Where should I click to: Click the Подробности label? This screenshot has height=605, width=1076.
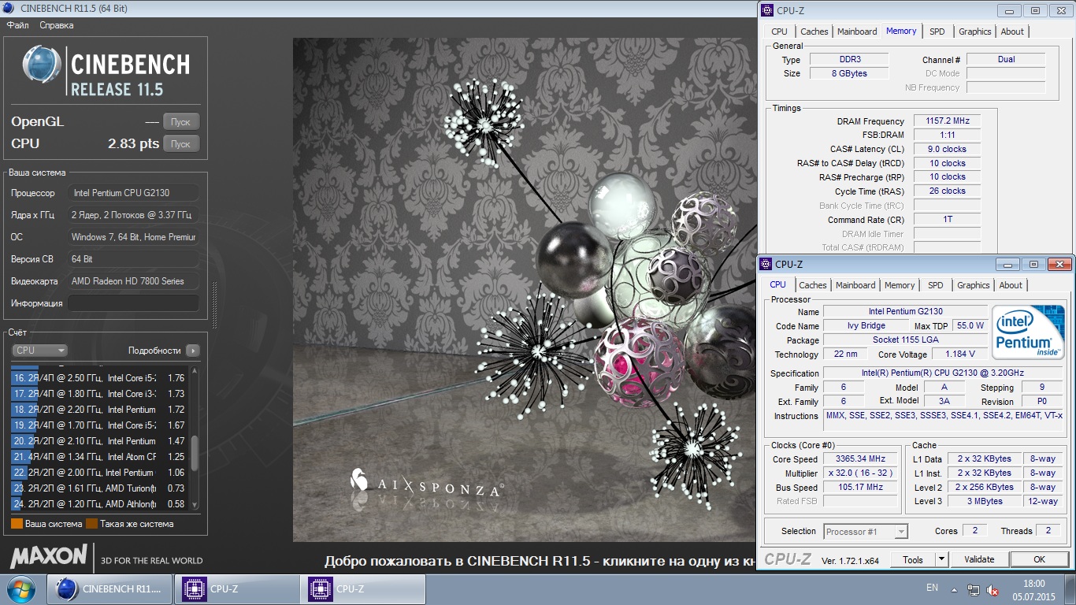[x=154, y=351]
